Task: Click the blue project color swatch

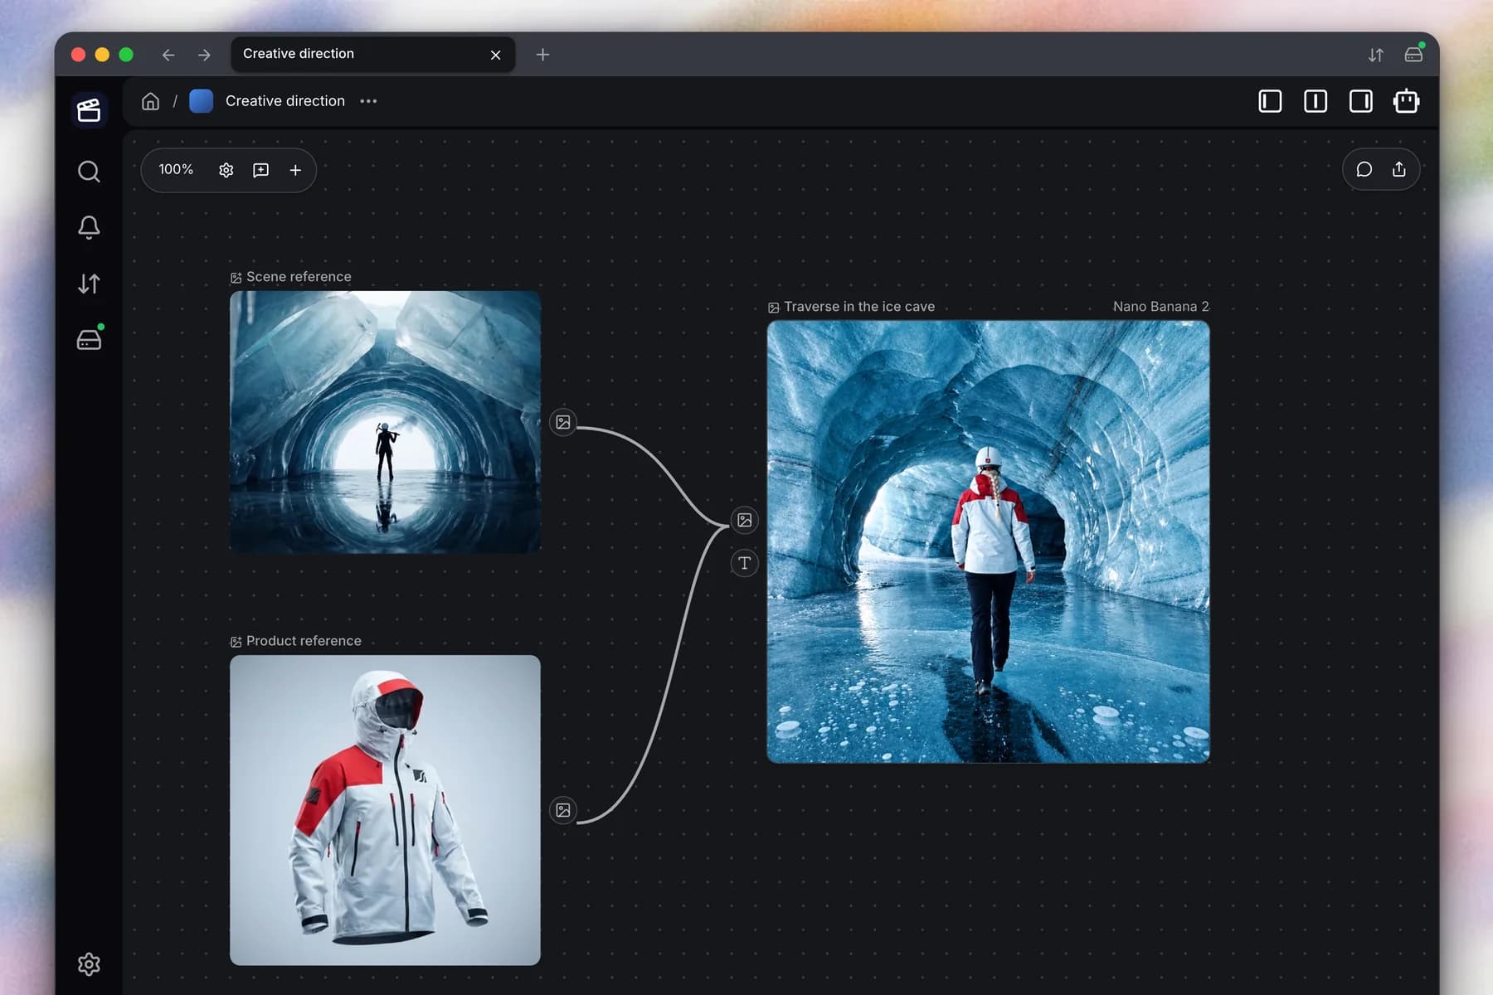Action: click(201, 101)
